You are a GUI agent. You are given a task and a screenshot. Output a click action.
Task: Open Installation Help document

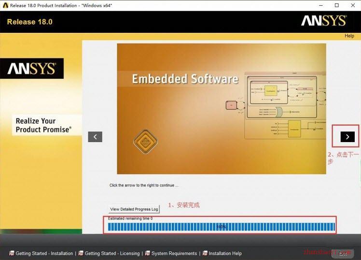point(225,253)
